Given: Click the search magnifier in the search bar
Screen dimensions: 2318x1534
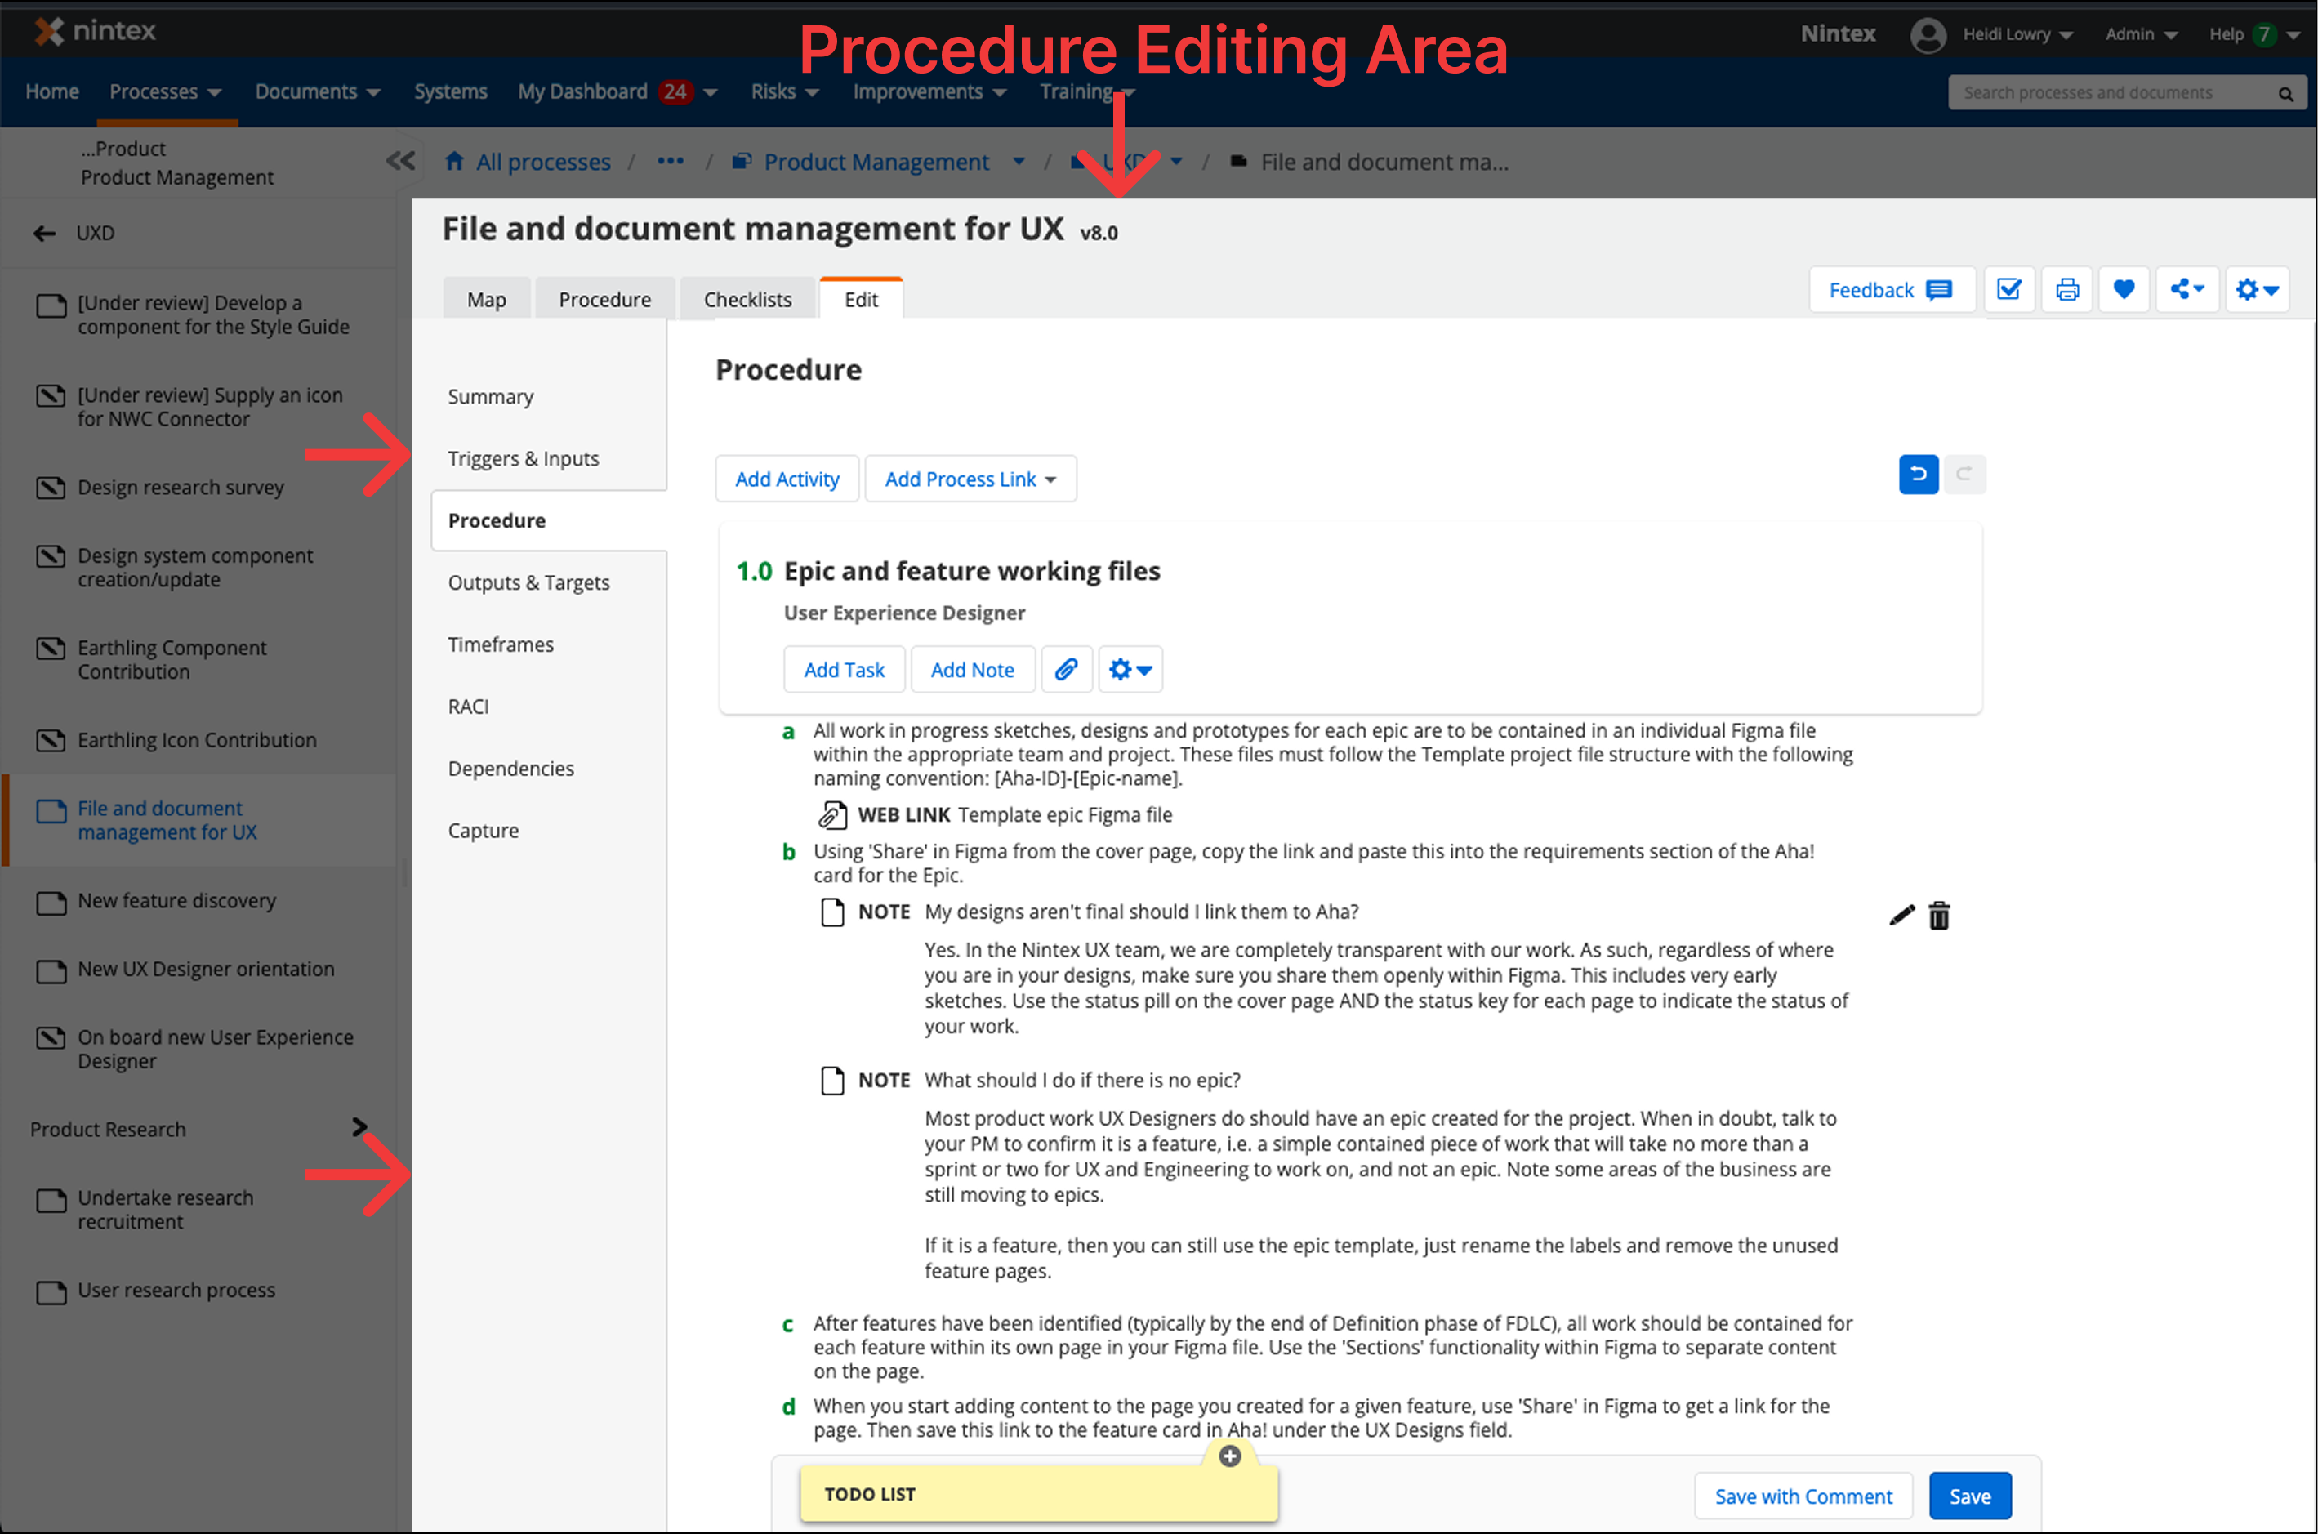Looking at the screenshot, I should coord(2285,93).
